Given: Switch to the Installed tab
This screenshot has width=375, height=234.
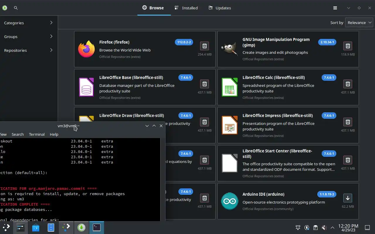Looking at the screenshot, I should 186,8.
